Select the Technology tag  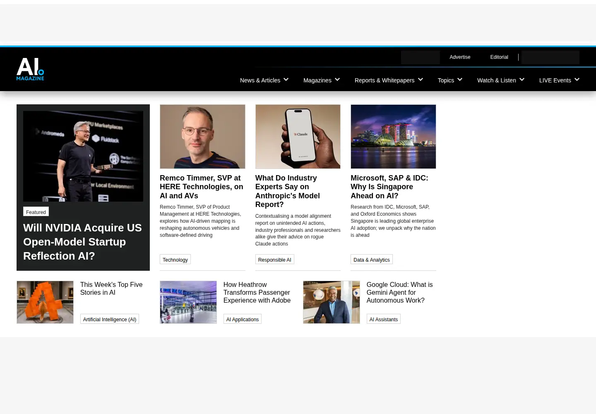175,260
